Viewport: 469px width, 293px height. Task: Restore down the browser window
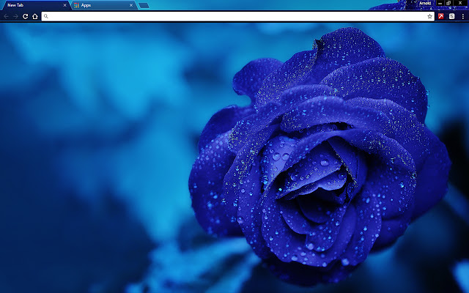tap(448, 3)
